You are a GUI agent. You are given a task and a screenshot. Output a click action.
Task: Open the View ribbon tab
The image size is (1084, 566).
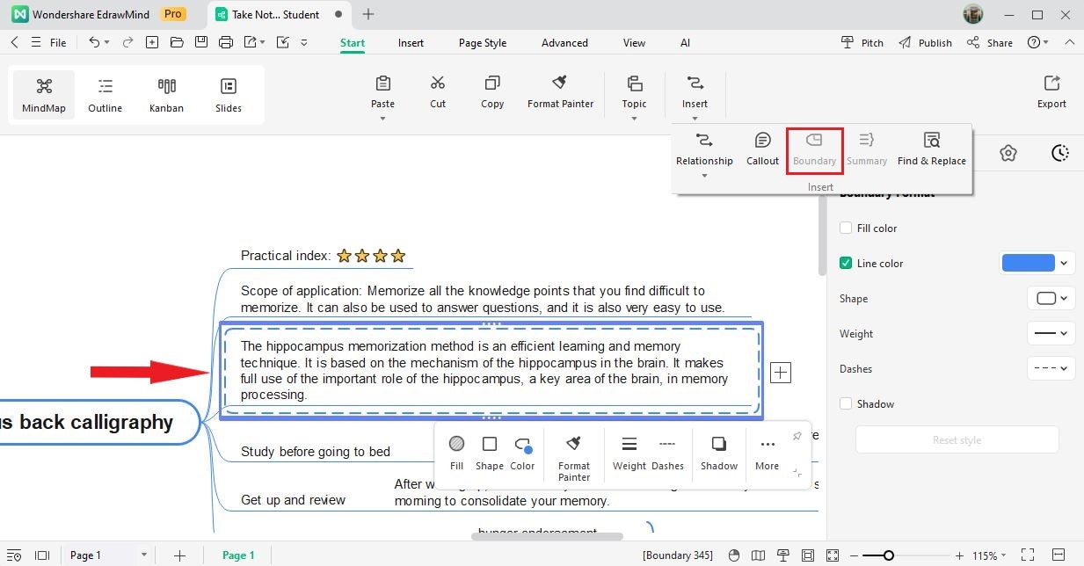click(x=634, y=43)
